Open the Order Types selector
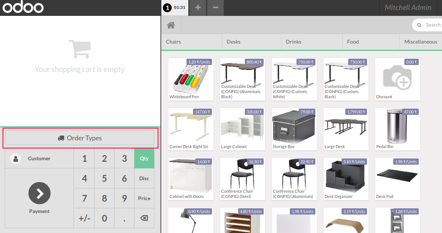This screenshot has height=233, width=442. pyautogui.click(x=80, y=138)
